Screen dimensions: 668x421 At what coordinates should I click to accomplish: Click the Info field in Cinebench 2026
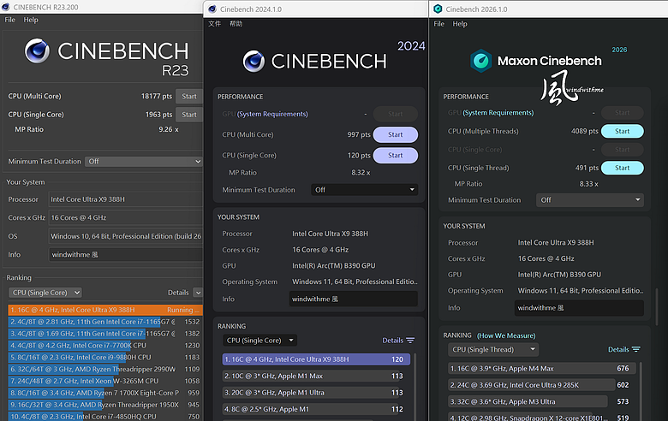tap(579, 308)
